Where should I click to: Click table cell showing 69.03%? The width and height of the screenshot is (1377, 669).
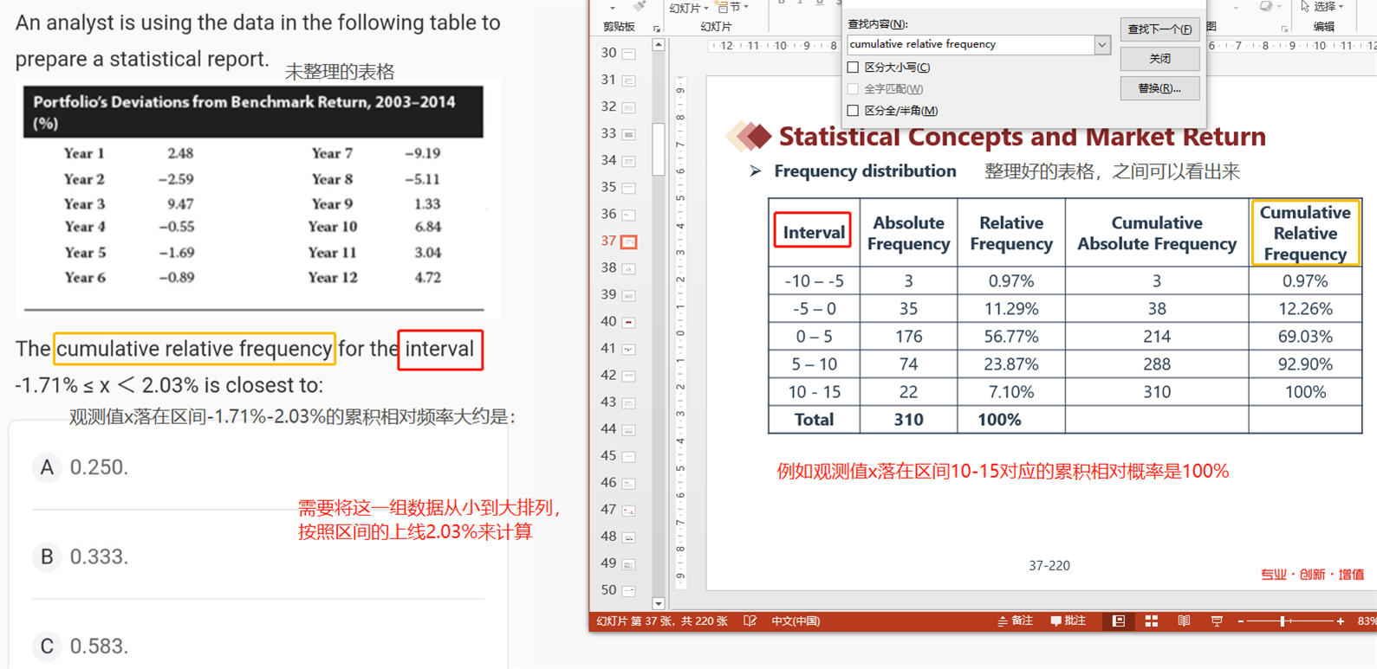pos(1305,337)
